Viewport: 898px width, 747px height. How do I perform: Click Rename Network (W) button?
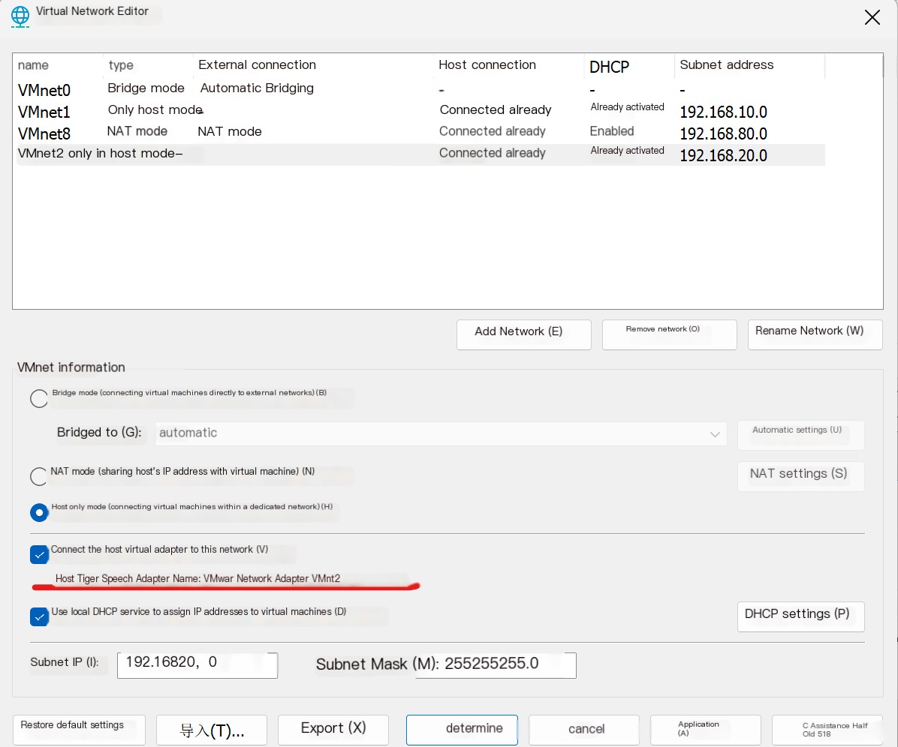[x=815, y=334]
